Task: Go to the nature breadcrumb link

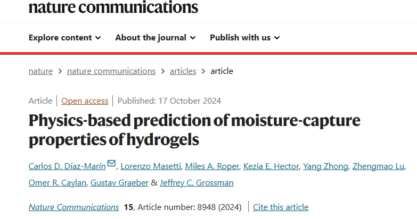Action: (x=40, y=71)
